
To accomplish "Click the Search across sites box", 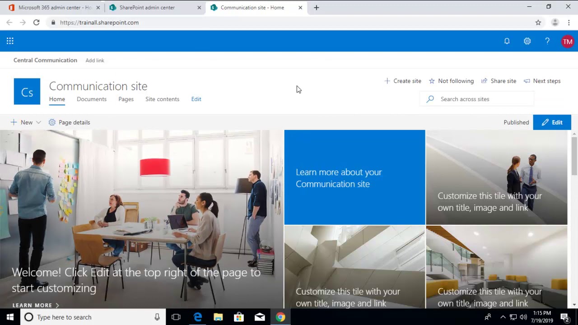I will 477,99.
